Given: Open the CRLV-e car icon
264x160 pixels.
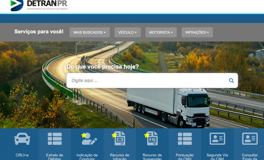Looking at the screenshot, I should coord(22,139).
